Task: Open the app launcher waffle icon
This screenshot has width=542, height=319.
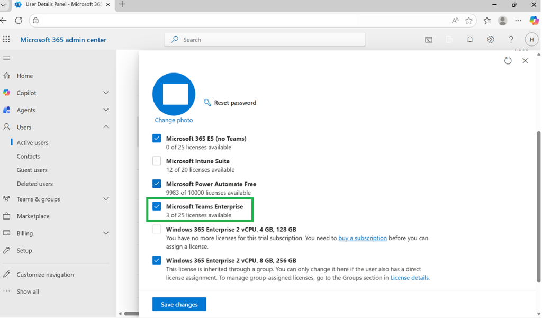Action: (x=6, y=39)
